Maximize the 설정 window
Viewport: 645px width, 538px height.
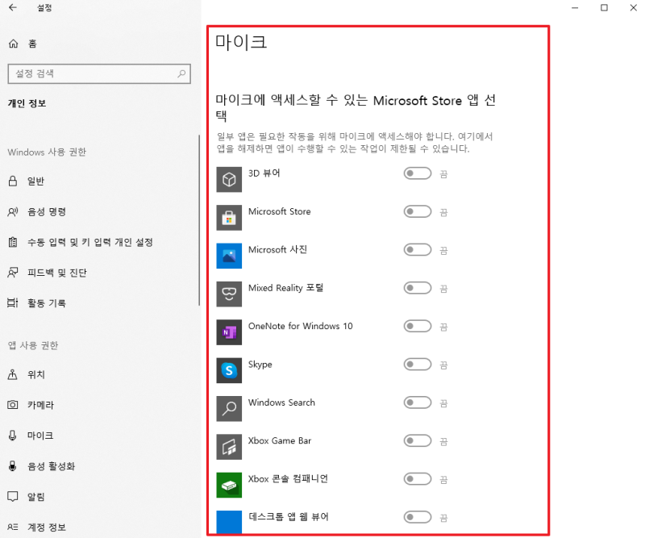coord(604,7)
